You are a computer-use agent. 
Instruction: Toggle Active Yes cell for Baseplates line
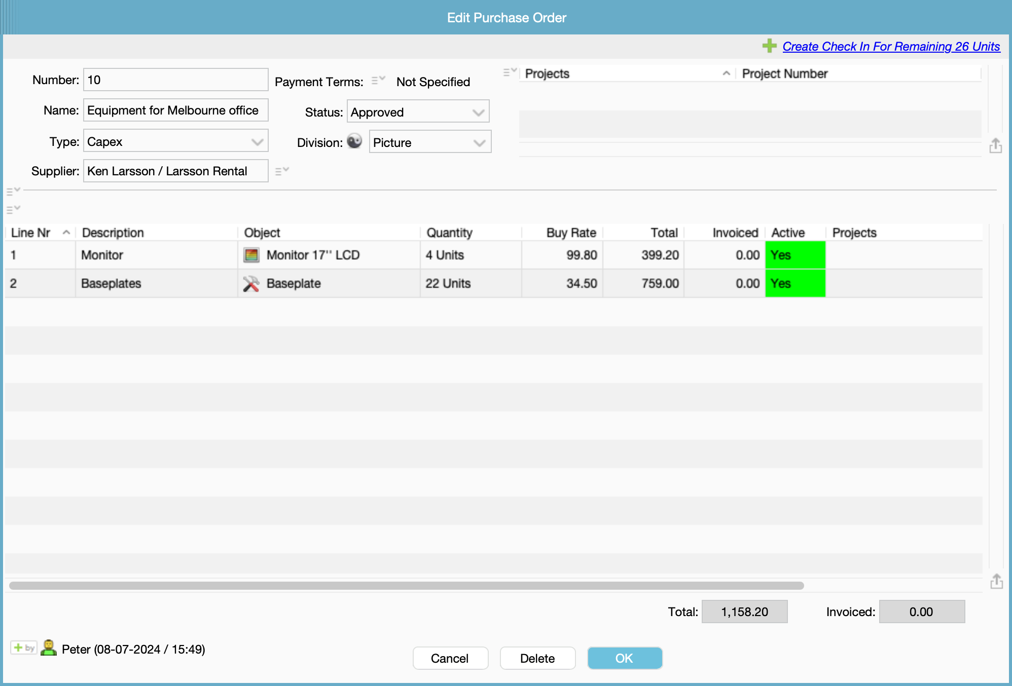click(794, 284)
